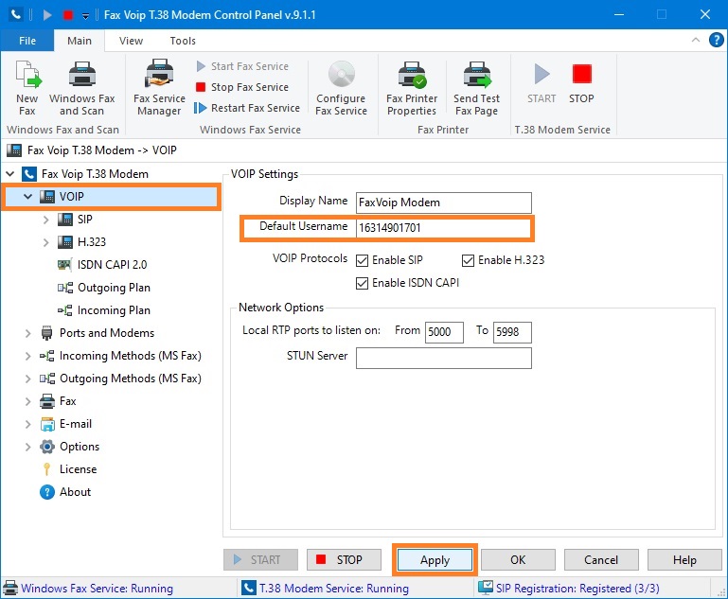The image size is (728, 599).
Task: Click the Display Name field
Action: 444,203
